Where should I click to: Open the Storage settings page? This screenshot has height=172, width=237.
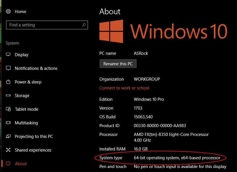(x=22, y=96)
